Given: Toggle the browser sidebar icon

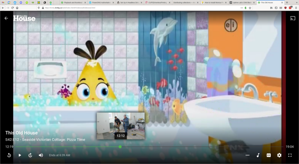Looking at the screenshot, I should (x=276, y=8).
